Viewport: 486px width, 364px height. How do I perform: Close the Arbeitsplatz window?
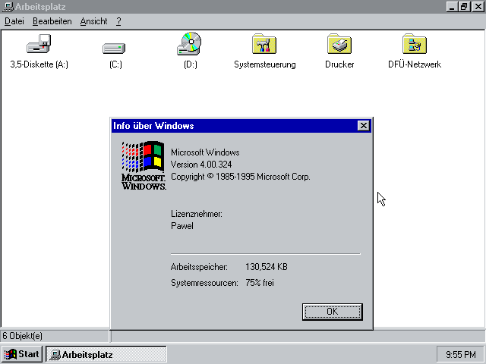click(x=478, y=7)
